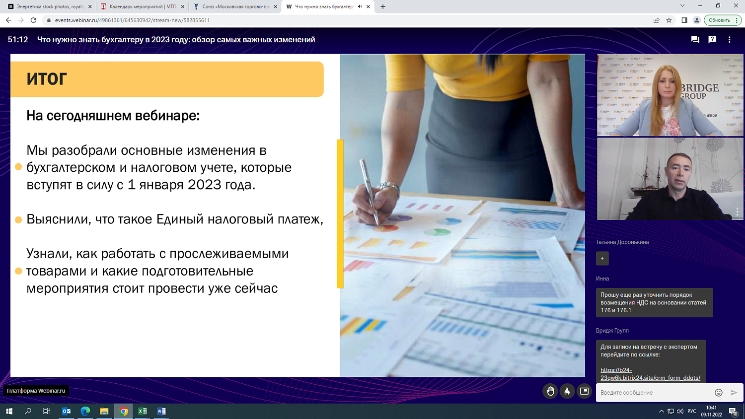745x419 pixels.
Task: Open the volume control in tray
Action: pos(680,411)
